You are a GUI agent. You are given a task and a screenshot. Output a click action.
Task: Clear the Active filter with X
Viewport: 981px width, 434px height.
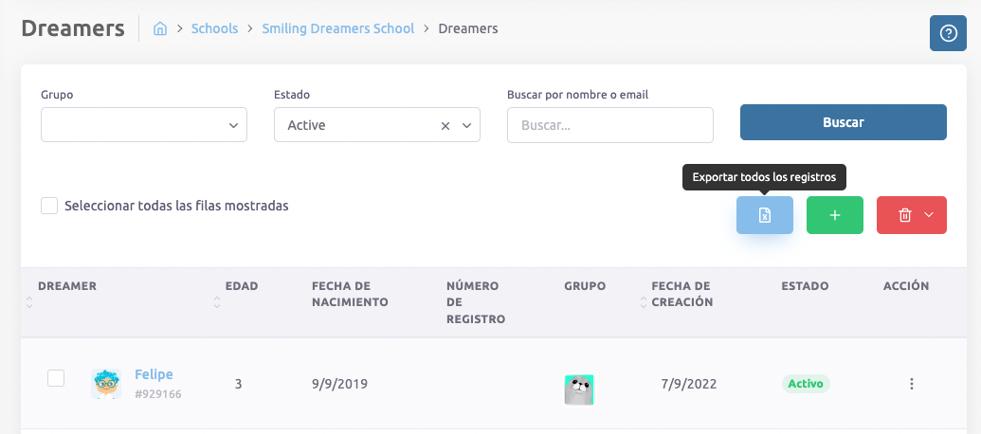(x=445, y=125)
